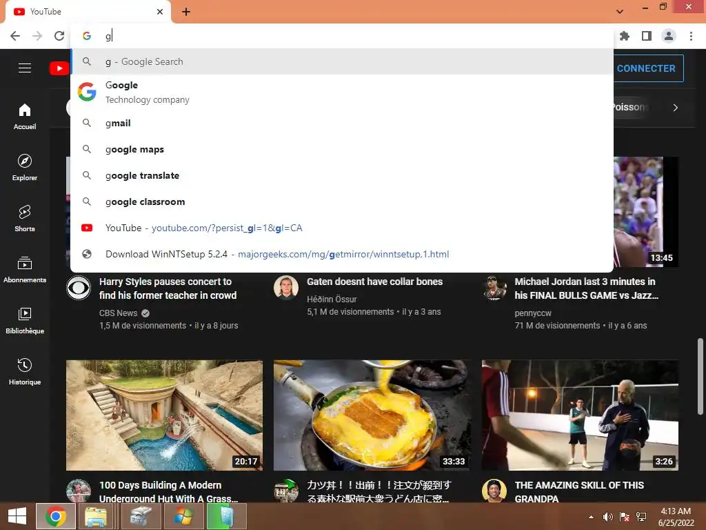Close the YouTube tab

[x=160, y=12]
